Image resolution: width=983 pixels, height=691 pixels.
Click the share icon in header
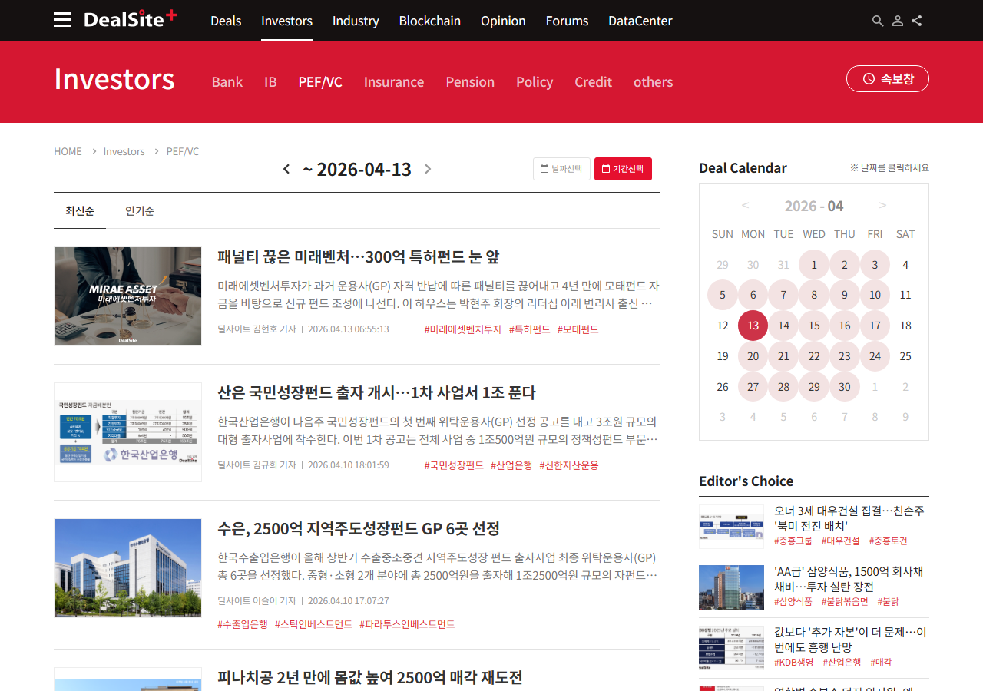point(917,21)
